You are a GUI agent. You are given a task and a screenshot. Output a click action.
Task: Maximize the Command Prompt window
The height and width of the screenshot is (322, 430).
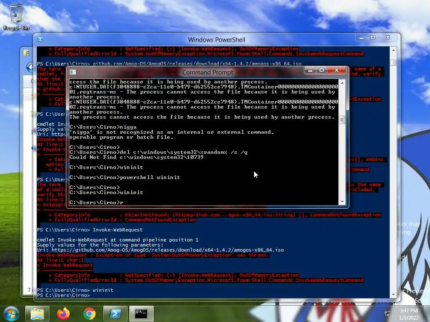pos(322,70)
